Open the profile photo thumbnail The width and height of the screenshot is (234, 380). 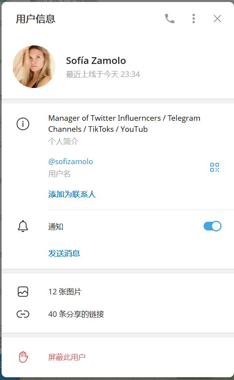(x=34, y=67)
